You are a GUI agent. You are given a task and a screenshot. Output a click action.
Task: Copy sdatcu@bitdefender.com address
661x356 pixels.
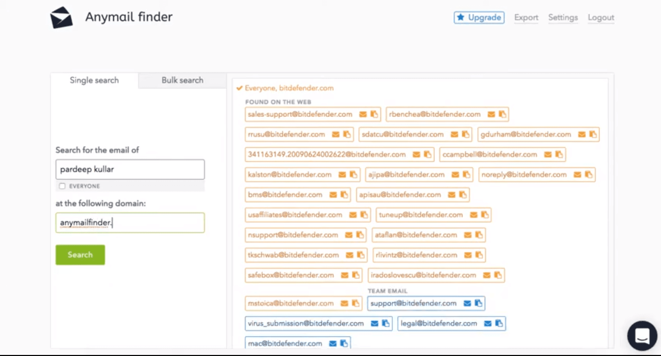(x=466, y=134)
